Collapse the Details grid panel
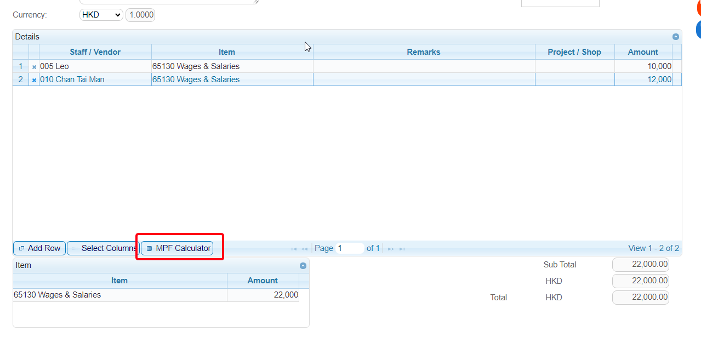Screen dimensions: 701x337 click(676, 37)
